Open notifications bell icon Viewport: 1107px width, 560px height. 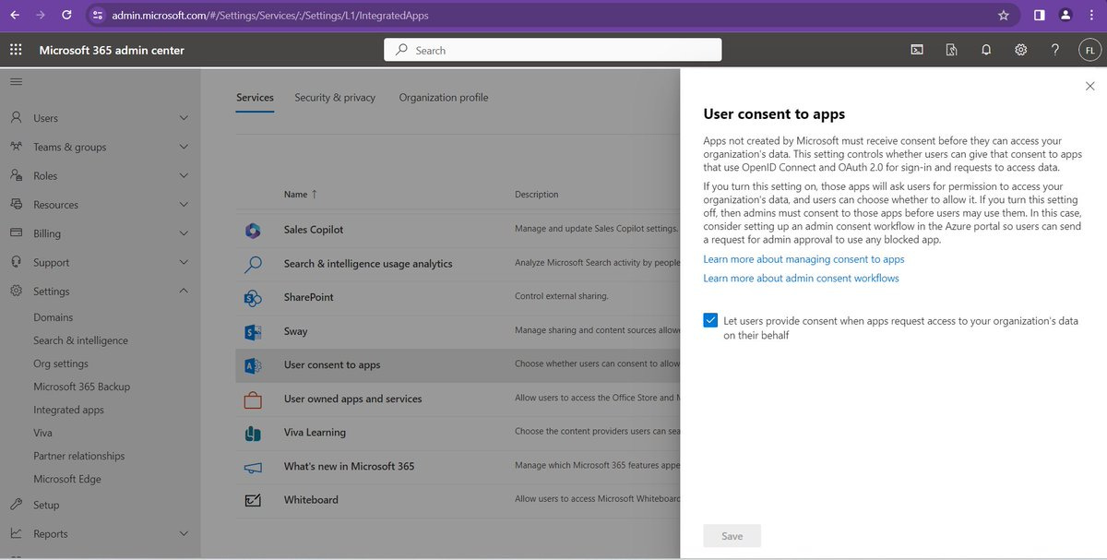point(986,50)
